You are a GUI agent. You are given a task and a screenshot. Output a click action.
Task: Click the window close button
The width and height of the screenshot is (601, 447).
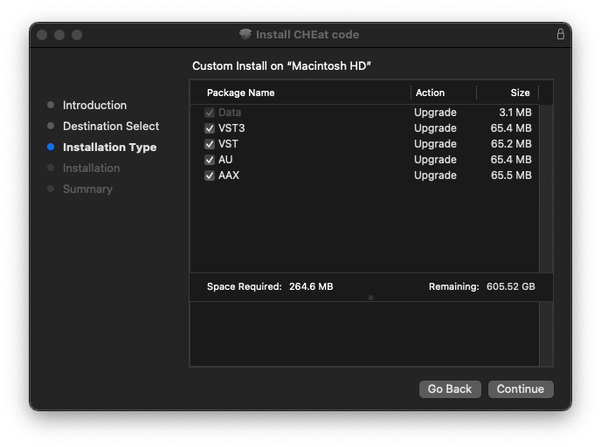(x=42, y=35)
